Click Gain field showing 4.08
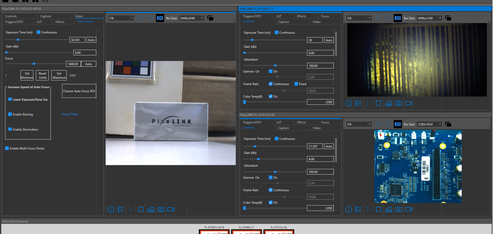This screenshot has width=493, height=234. coord(320,159)
